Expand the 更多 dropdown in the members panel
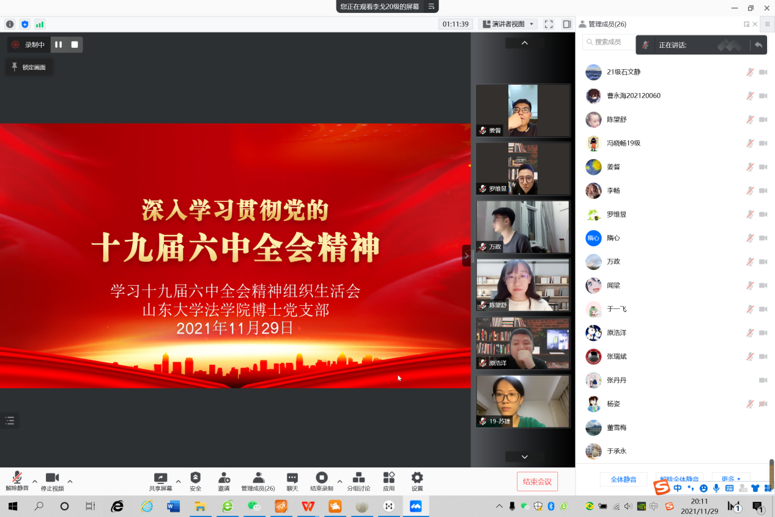Screen dimensions: 775x517 731,479
